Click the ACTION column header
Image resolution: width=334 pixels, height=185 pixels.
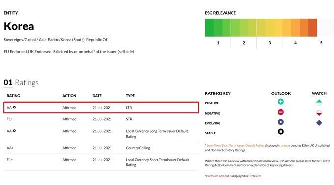[x=69, y=96]
